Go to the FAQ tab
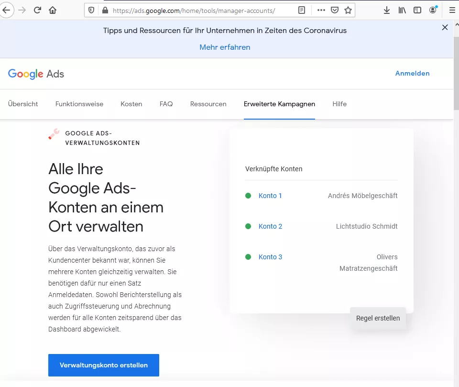This screenshot has width=459, height=387. coord(166,104)
